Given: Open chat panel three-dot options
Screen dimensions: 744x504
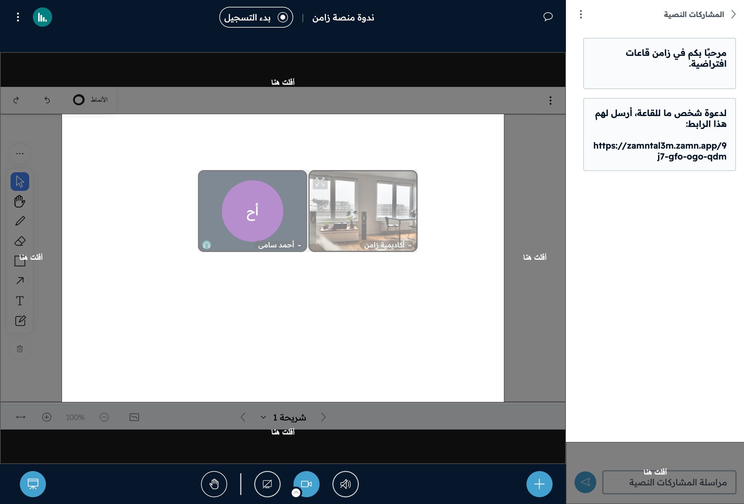Looking at the screenshot, I should (581, 14).
